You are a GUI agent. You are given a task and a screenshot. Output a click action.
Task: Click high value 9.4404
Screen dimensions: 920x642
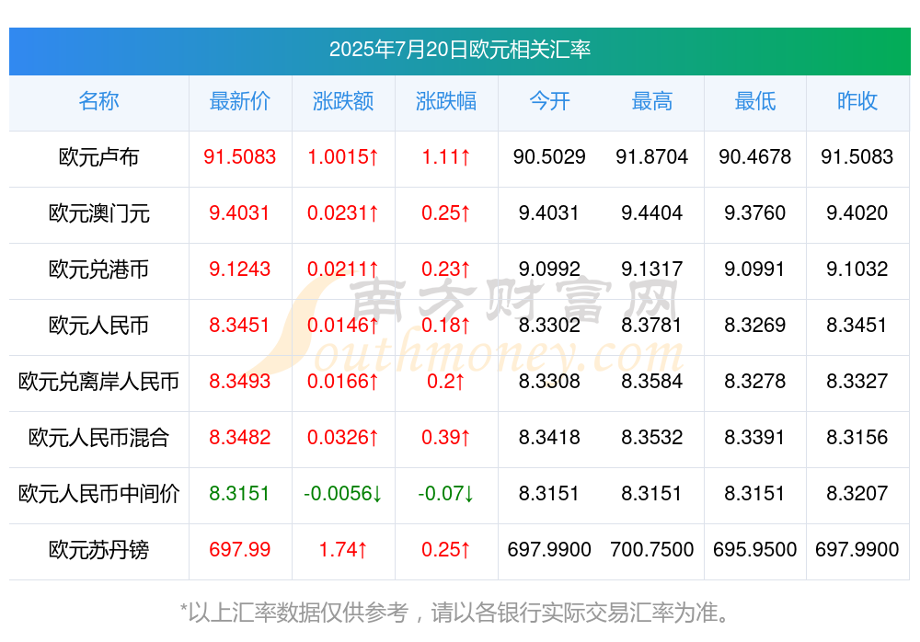click(652, 213)
